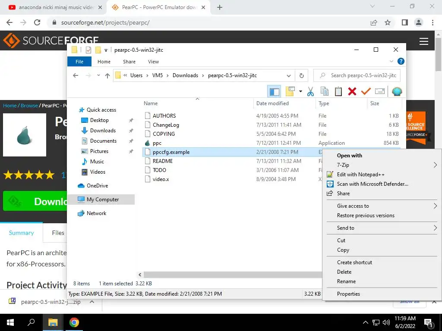442x331 pixels.
Task: Toggle the navigation pane toolbar button
Action: [x=274, y=91]
